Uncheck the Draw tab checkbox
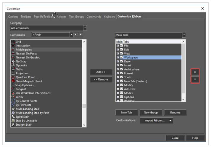Image resolution: width=211 pixels, height=147 pixels. [122, 61]
